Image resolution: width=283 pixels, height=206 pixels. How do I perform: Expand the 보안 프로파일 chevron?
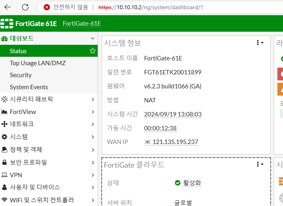93,163
